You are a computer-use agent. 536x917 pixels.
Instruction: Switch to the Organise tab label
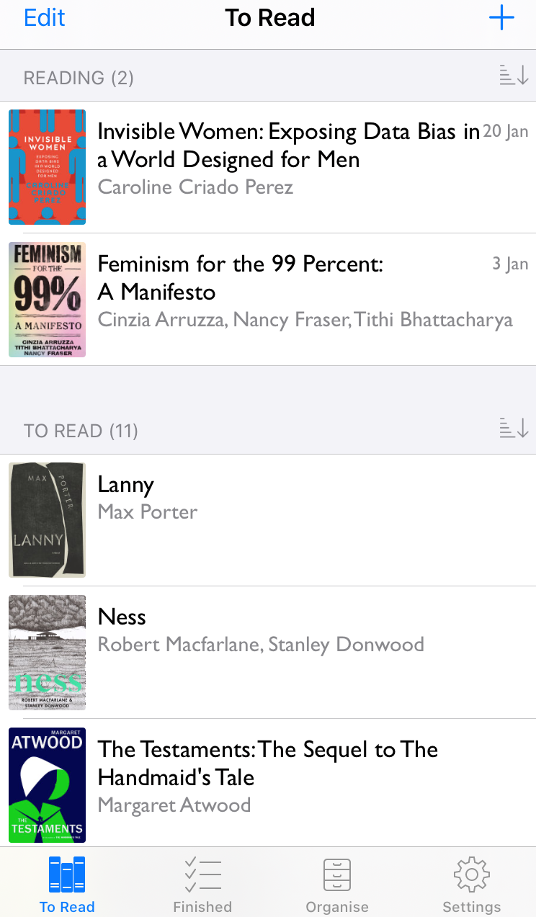click(x=337, y=907)
